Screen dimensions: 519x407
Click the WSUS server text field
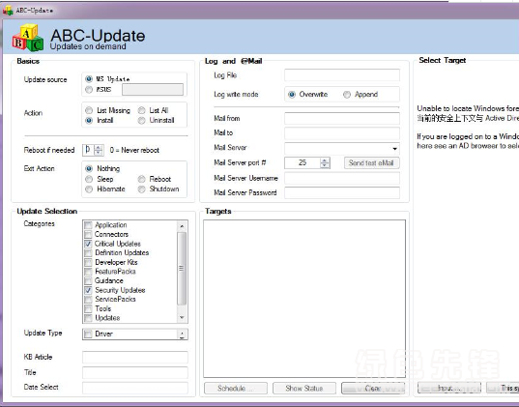coord(153,89)
